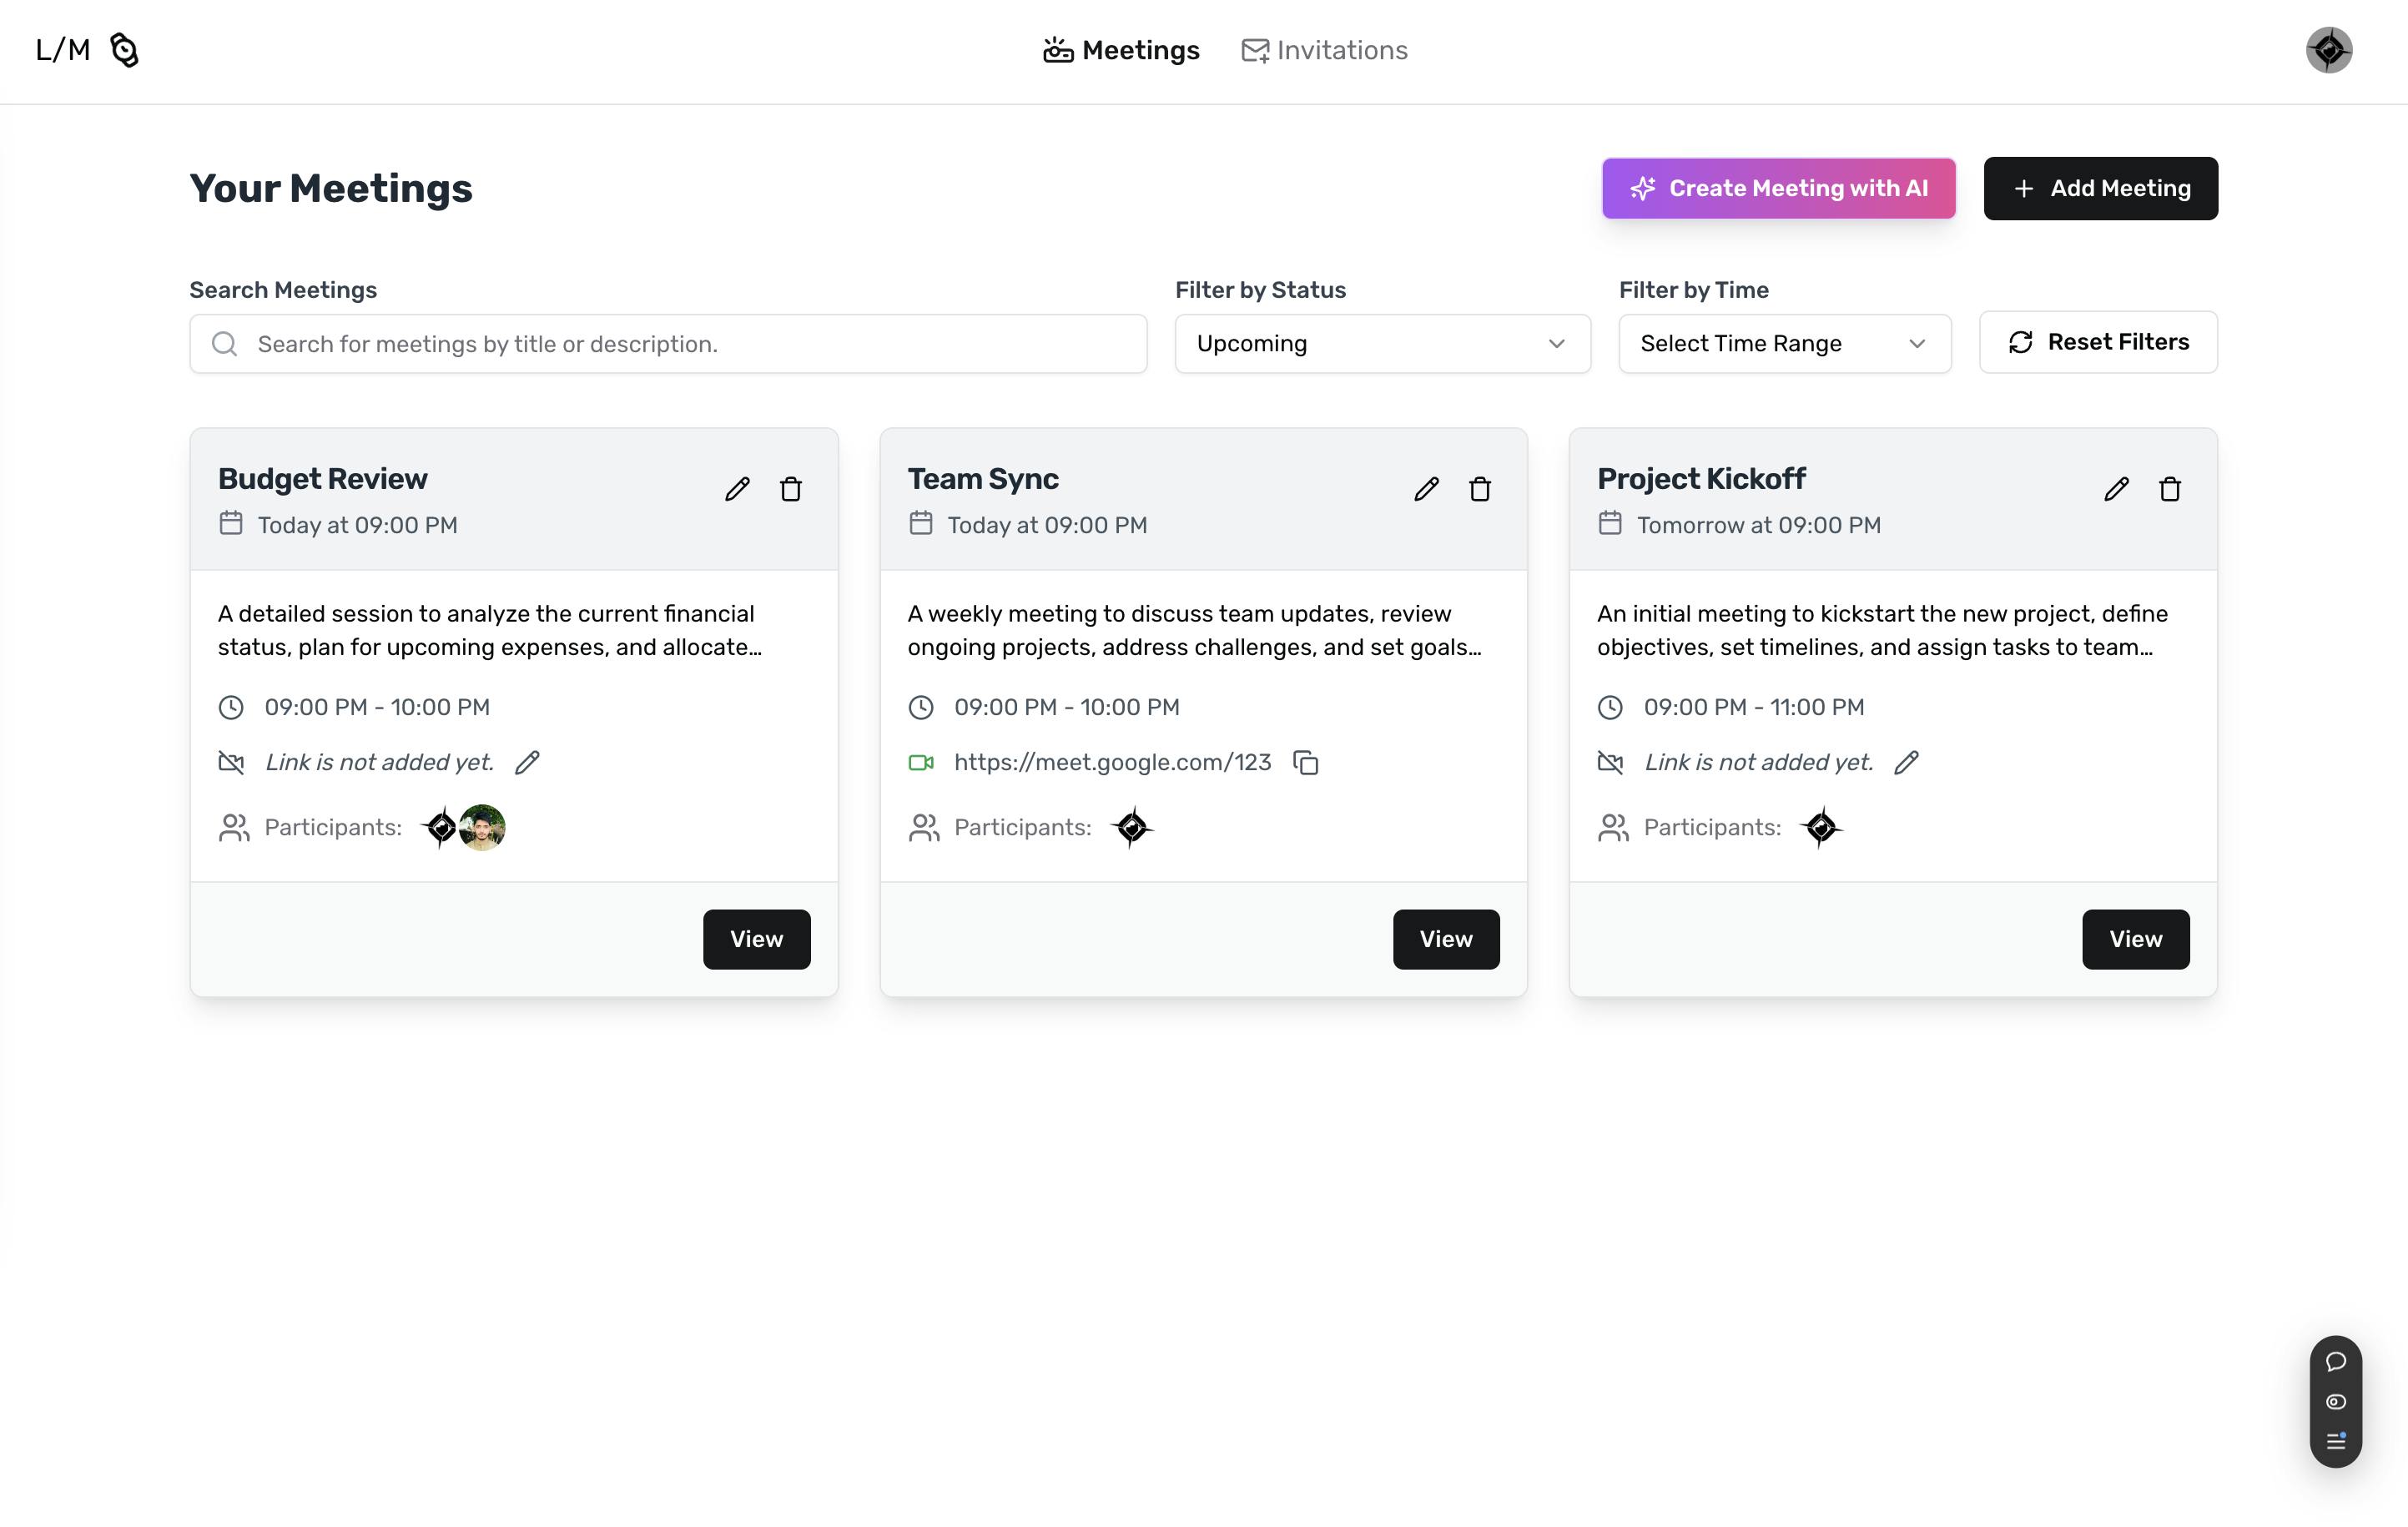Expand the Select Time Range dropdown
This screenshot has width=2408, height=1527.
(x=1784, y=344)
